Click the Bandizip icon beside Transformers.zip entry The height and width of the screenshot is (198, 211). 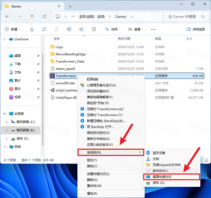point(82,109)
